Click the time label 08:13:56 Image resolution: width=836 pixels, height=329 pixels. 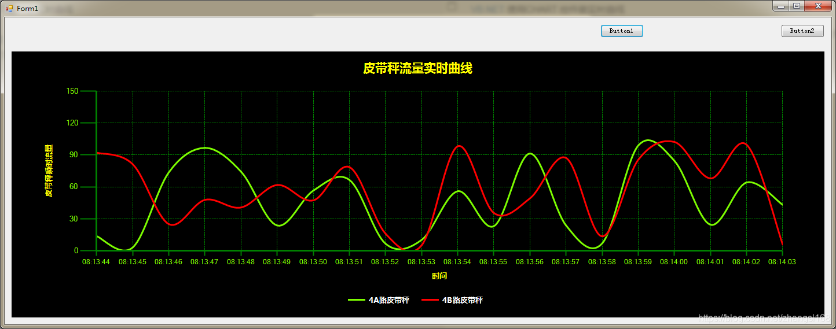pyautogui.click(x=530, y=262)
